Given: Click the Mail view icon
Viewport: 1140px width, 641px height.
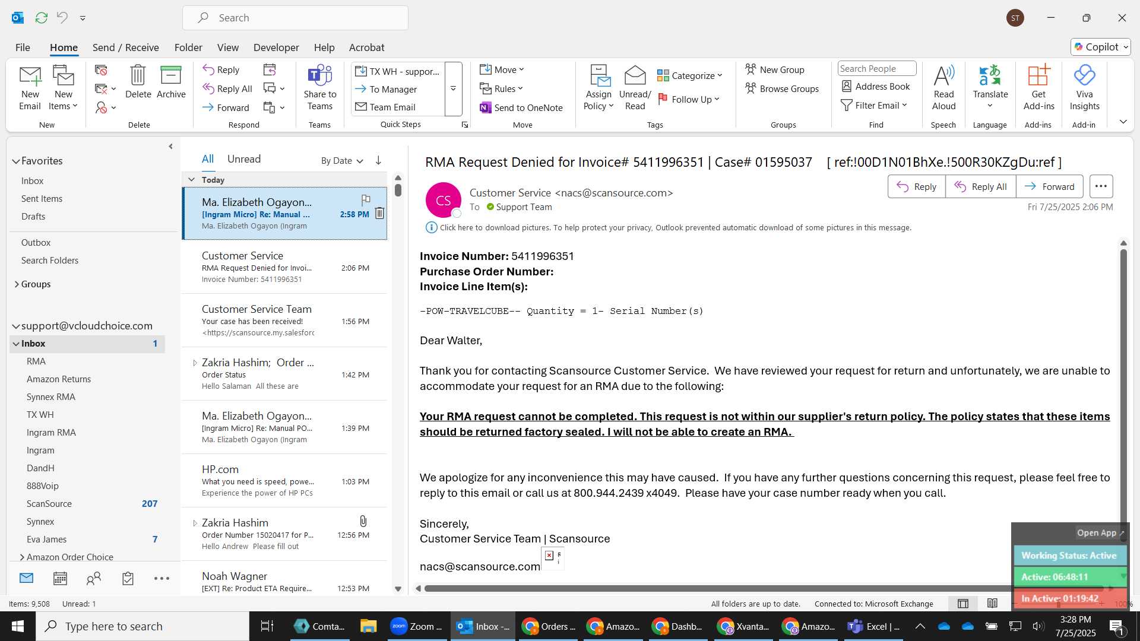Looking at the screenshot, I should point(26,578).
